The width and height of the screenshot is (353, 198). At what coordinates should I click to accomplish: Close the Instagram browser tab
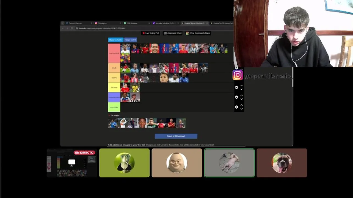(x=120, y=23)
